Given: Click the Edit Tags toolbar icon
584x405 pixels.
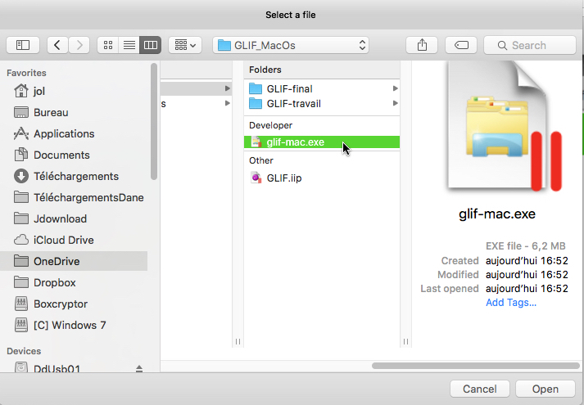Looking at the screenshot, I should pyautogui.click(x=461, y=45).
